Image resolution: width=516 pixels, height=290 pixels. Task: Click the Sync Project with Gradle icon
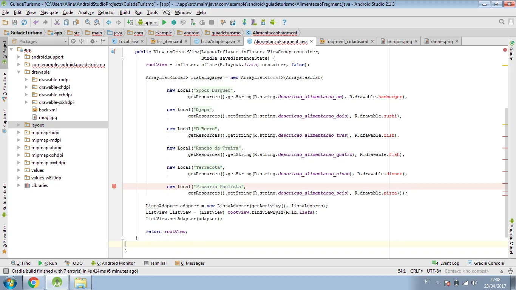click(x=244, y=23)
